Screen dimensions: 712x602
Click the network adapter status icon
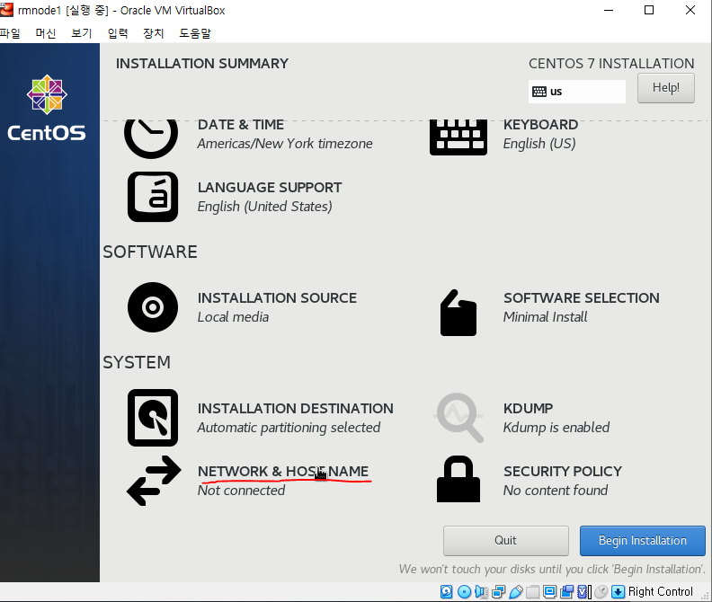pos(499,591)
